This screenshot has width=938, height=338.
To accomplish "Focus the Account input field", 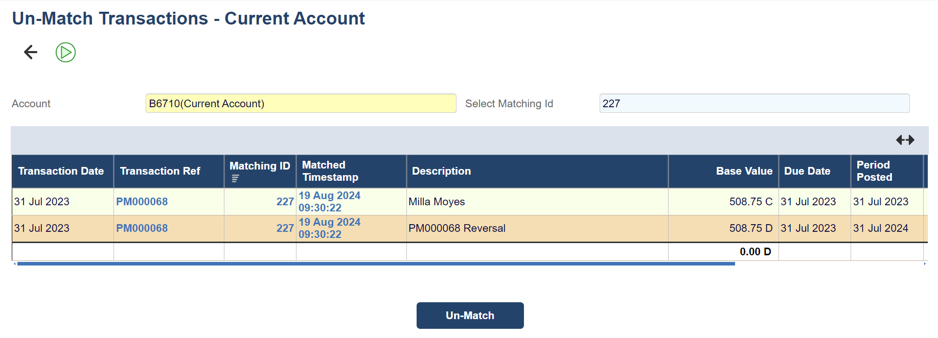I will point(301,104).
